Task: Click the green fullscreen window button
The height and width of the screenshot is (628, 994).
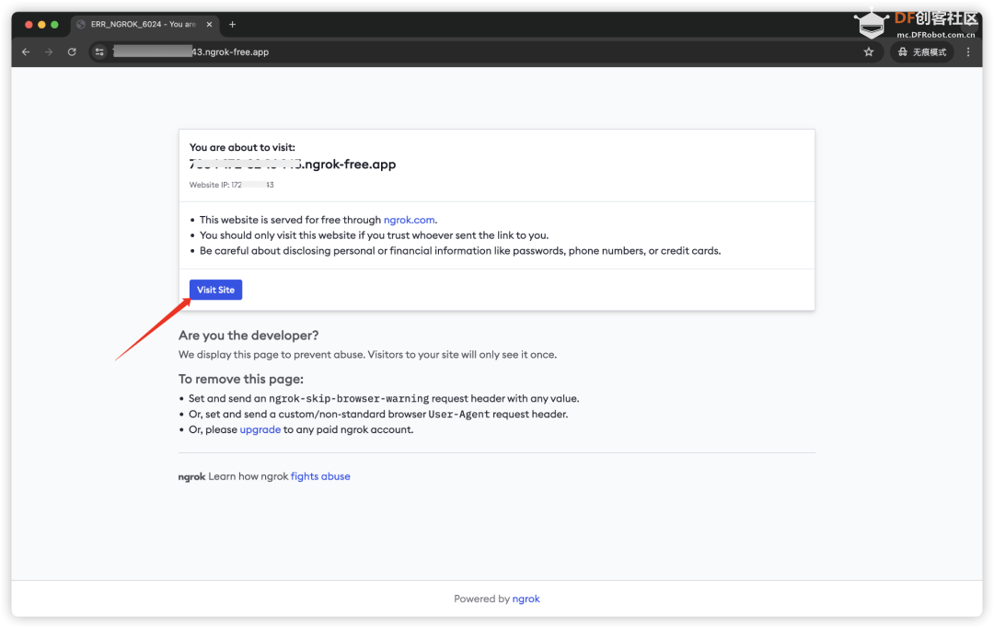Action: click(x=54, y=24)
